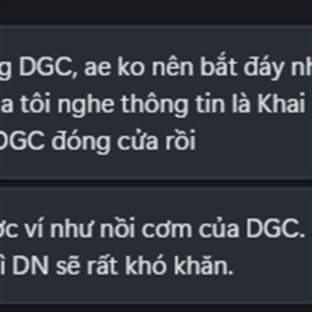Click the word 'tôi' in first comment
Image resolution: width=312 pixels, height=312 pixels.
pos(35,103)
